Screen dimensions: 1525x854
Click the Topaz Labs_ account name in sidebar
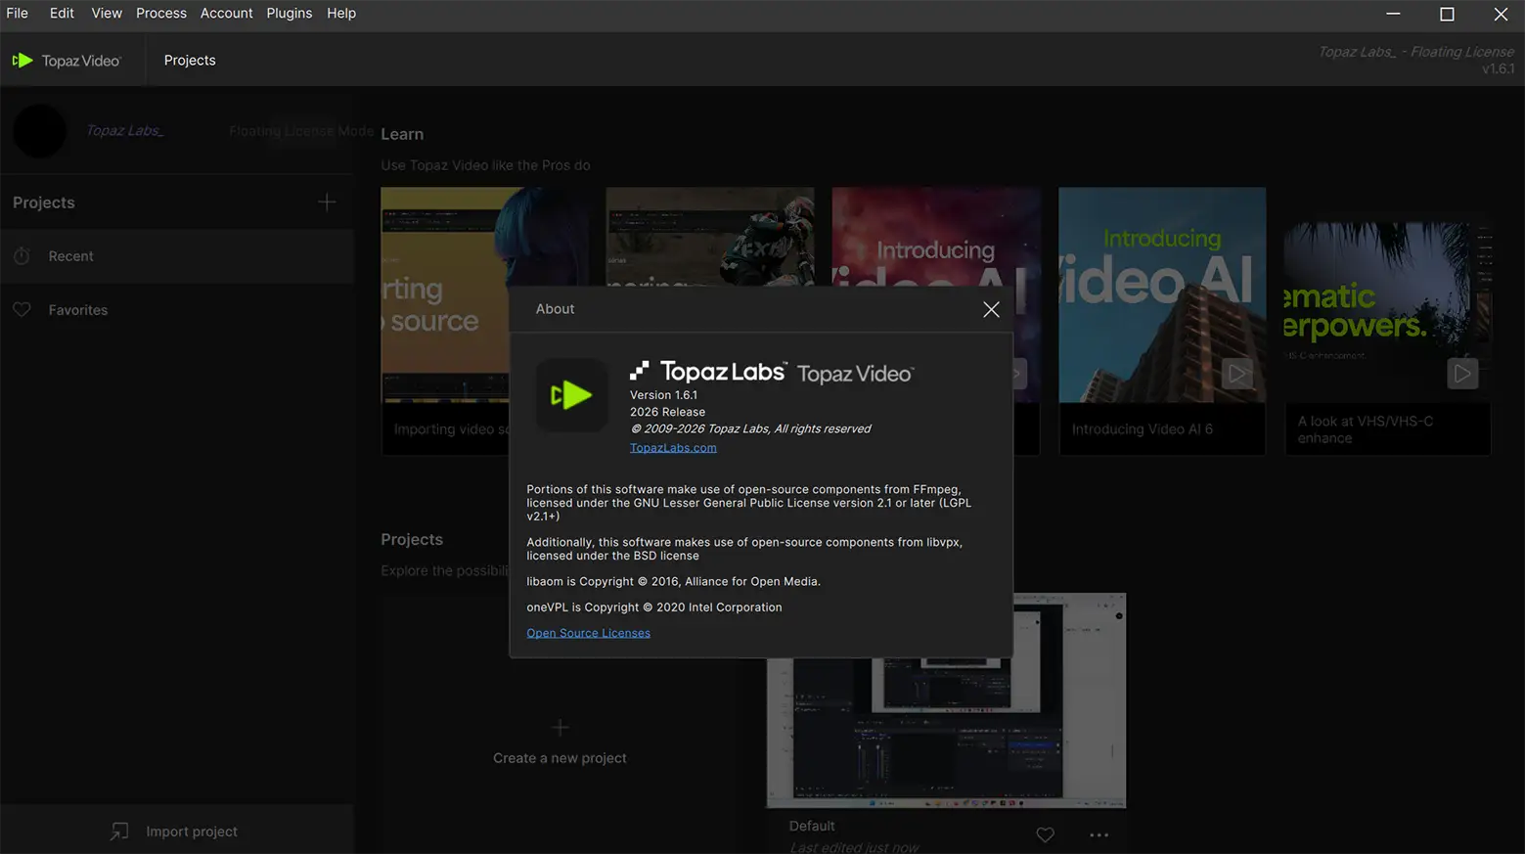click(125, 131)
